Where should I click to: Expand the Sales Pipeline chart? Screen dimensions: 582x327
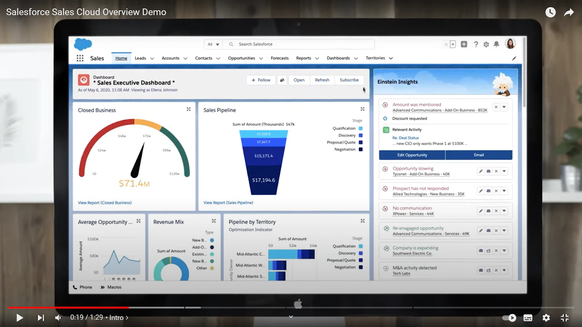tap(362, 109)
